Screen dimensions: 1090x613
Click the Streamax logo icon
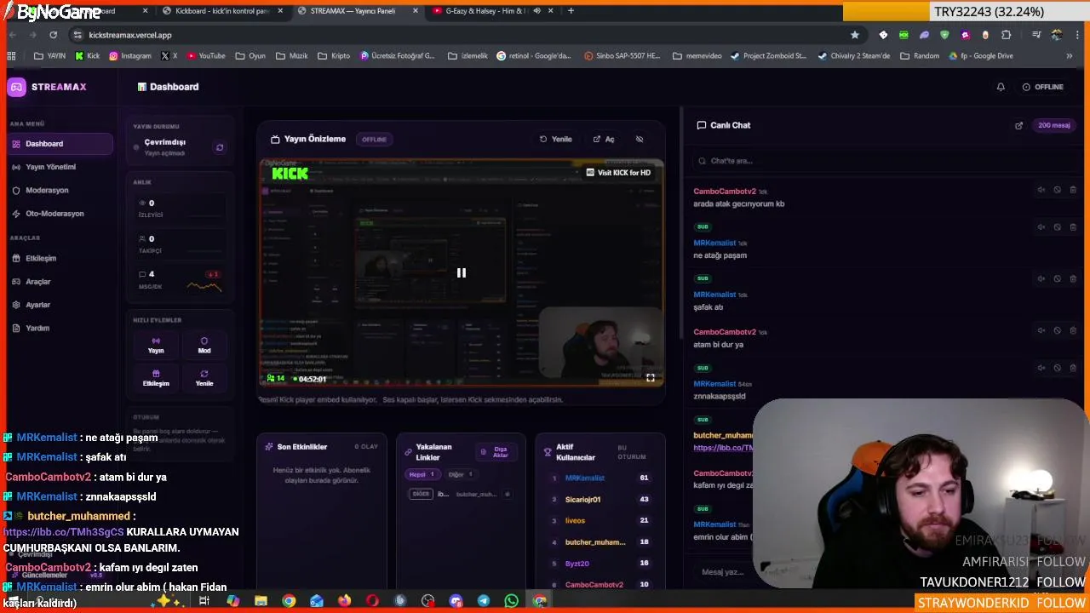coord(16,87)
